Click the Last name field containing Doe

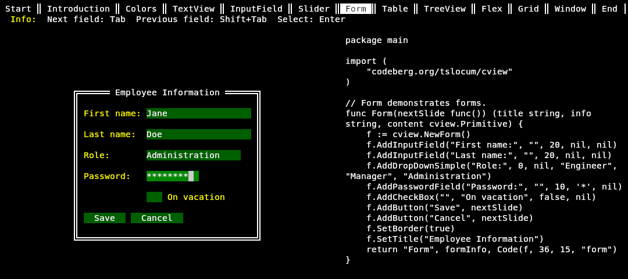[x=198, y=134]
